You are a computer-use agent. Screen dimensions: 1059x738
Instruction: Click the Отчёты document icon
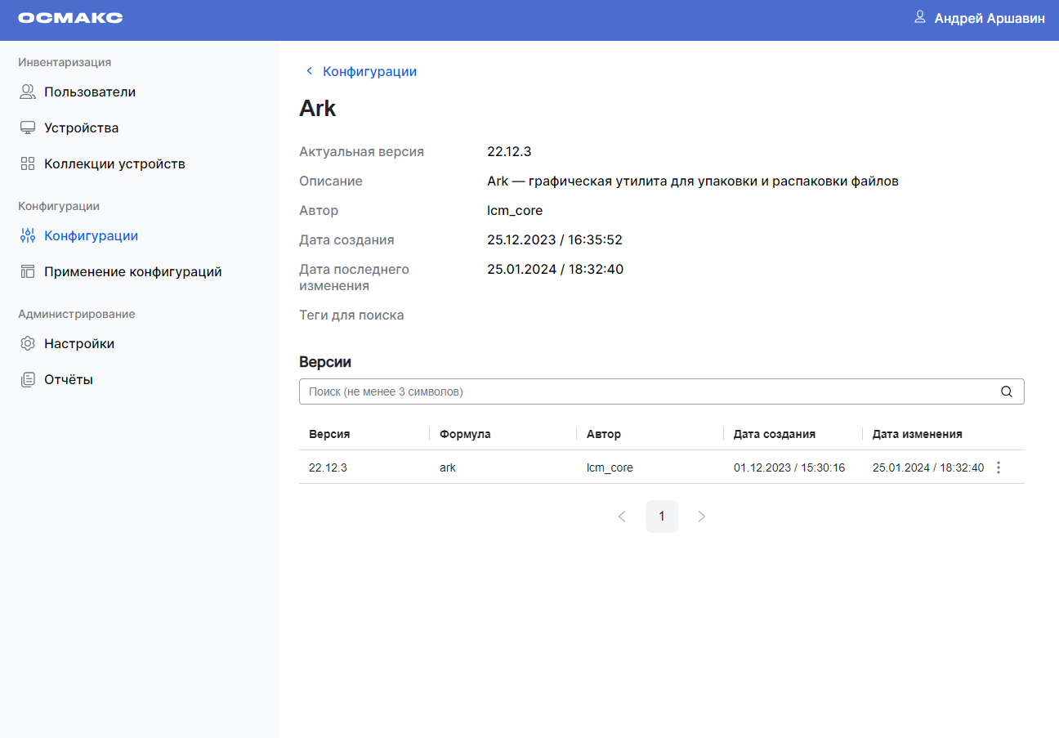pyautogui.click(x=28, y=380)
